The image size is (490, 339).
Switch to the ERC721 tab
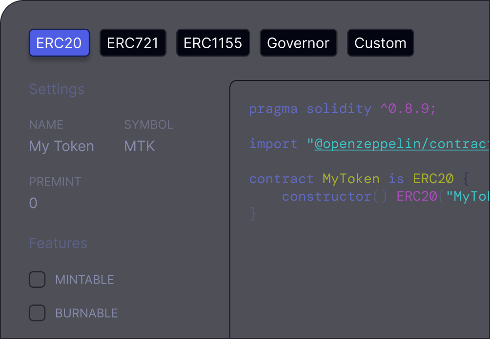pyautogui.click(x=133, y=43)
